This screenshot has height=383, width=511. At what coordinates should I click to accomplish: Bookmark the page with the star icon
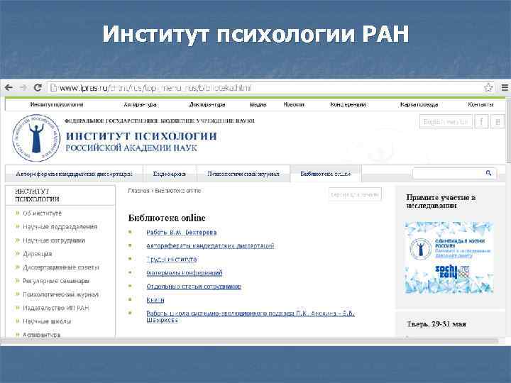click(x=488, y=88)
